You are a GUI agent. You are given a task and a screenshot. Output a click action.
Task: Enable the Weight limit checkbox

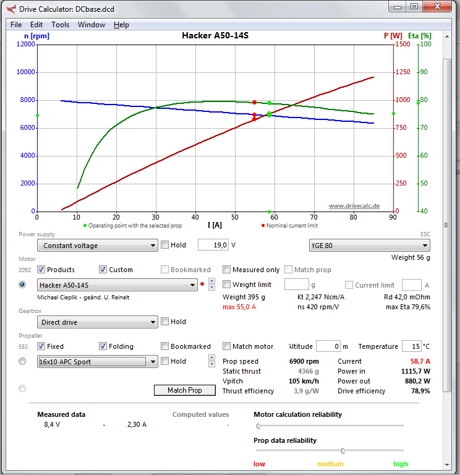point(227,285)
